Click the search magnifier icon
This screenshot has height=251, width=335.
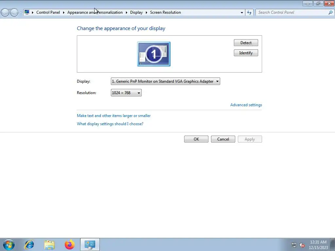(330, 13)
